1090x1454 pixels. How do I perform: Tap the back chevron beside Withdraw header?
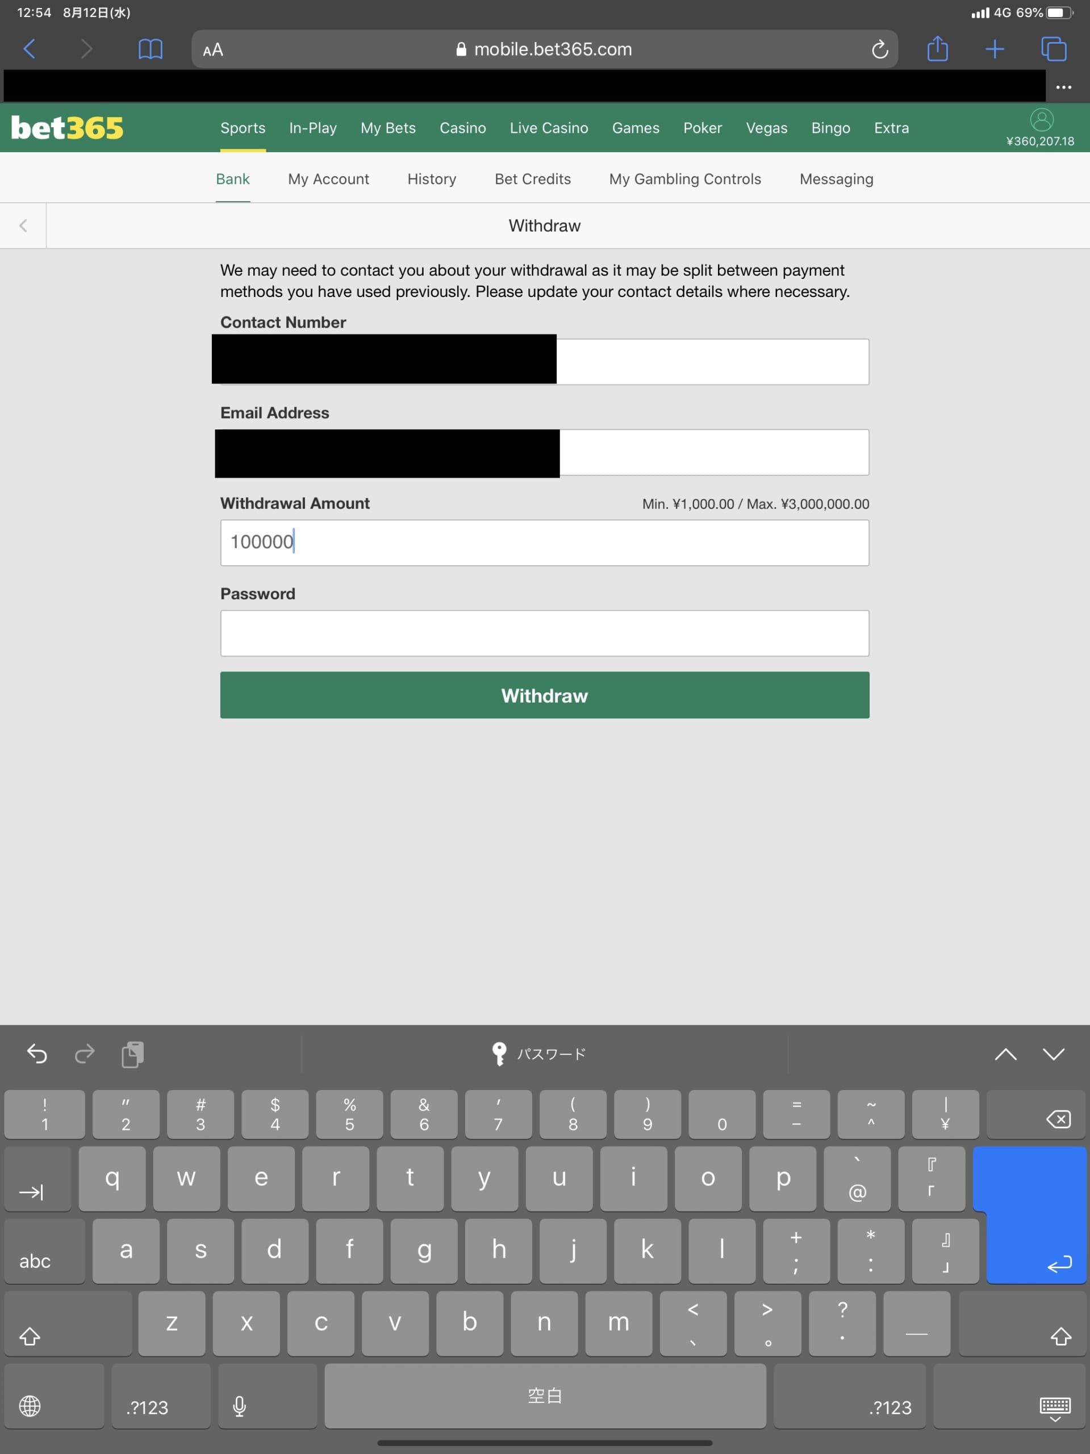(23, 225)
